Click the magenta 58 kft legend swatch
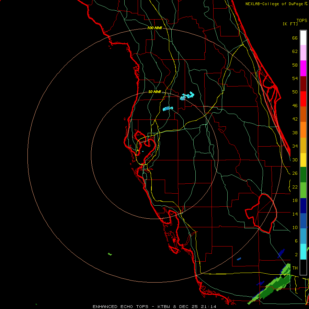 303,68
